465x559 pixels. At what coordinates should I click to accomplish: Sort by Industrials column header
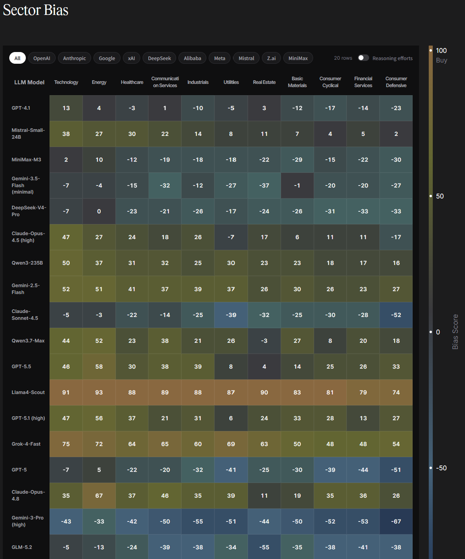tap(198, 82)
